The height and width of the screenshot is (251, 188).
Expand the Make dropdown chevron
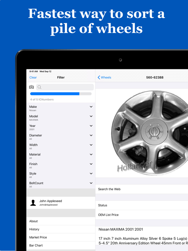pyautogui.click(x=91, y=107)
